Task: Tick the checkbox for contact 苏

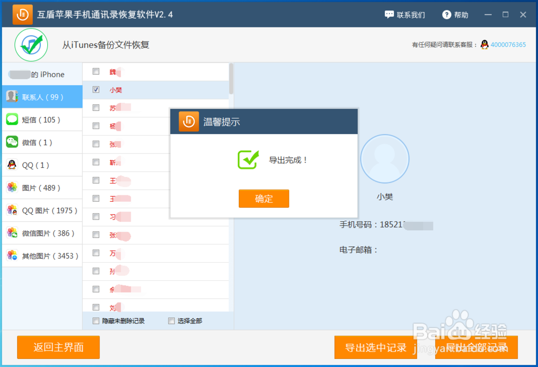Action: (x=96, y=108)
